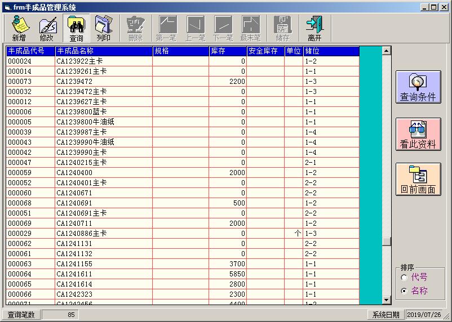Click the cell CA1240711
452x322 pixels.
[104, 223]
